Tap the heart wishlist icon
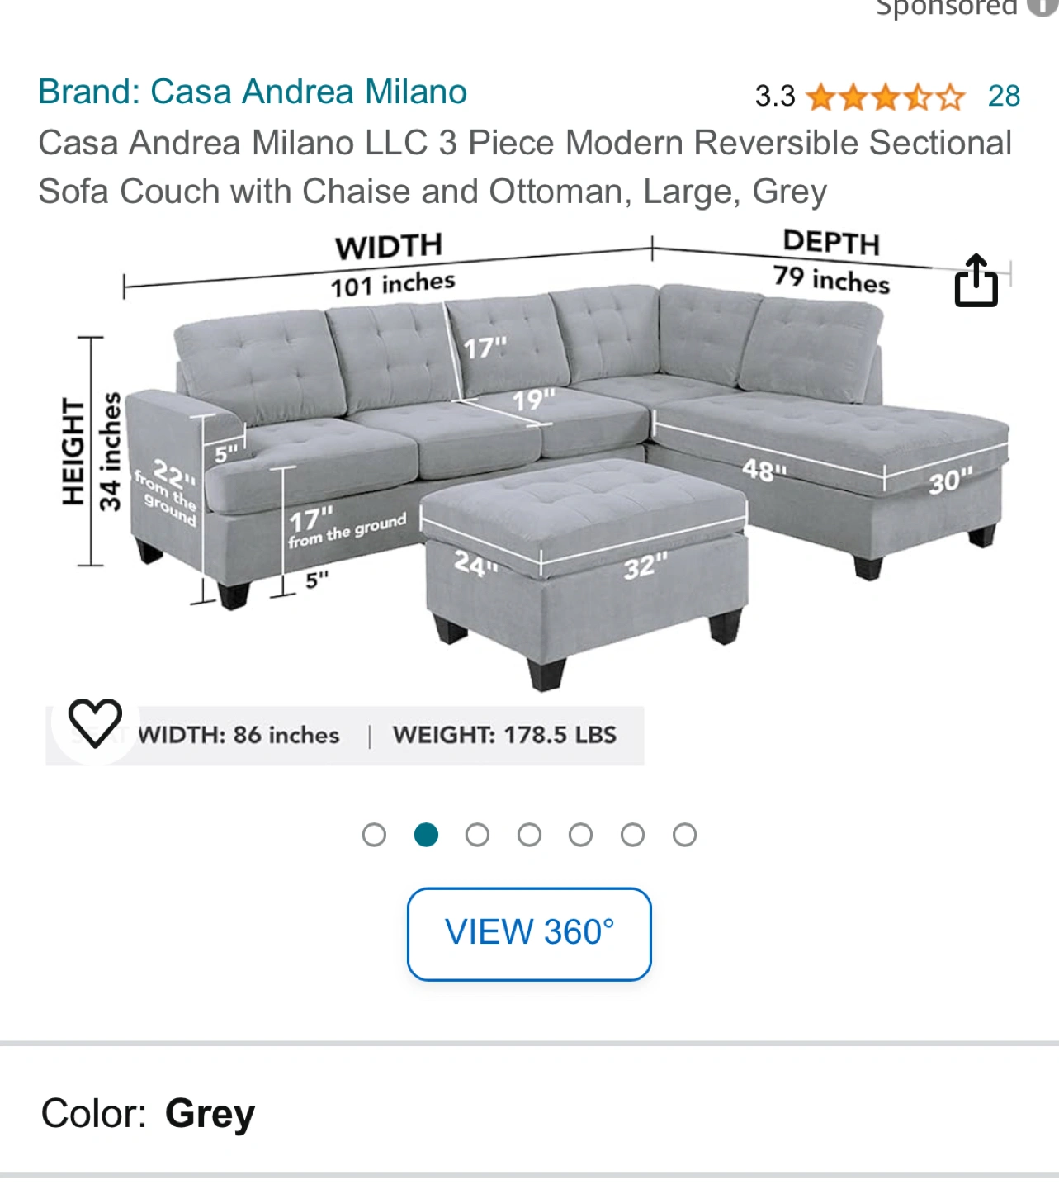 95,722
